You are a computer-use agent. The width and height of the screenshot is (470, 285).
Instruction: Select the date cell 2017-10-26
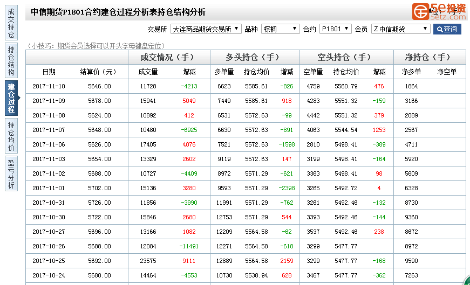pos(49,246)
